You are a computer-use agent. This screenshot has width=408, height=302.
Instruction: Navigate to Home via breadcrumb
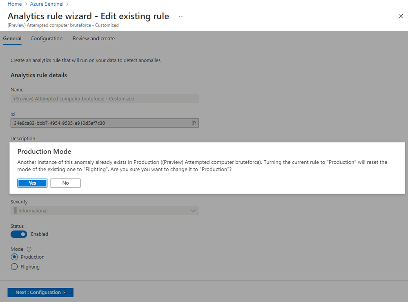click(x=15, y=4)
